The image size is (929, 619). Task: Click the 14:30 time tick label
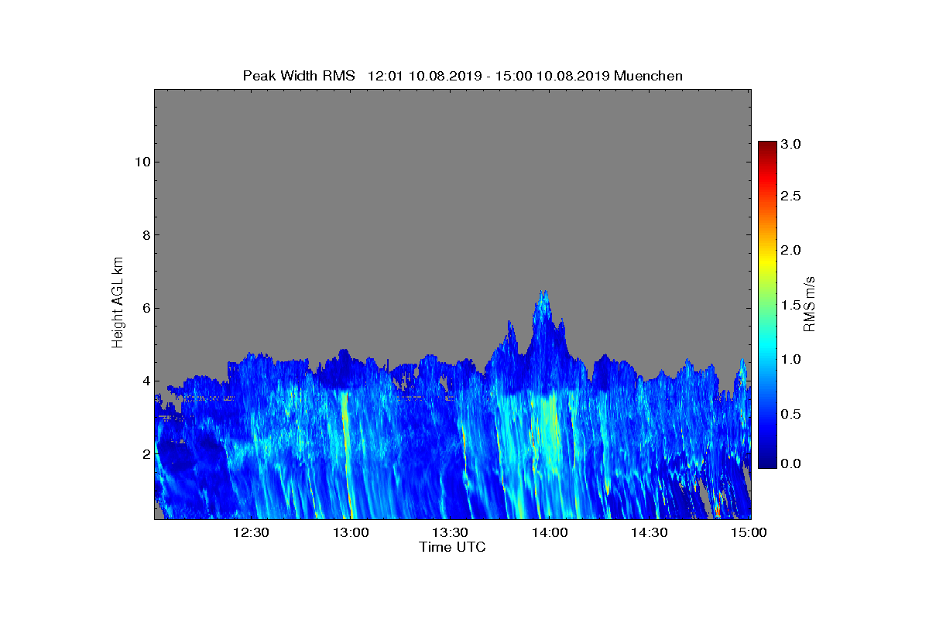650,532
